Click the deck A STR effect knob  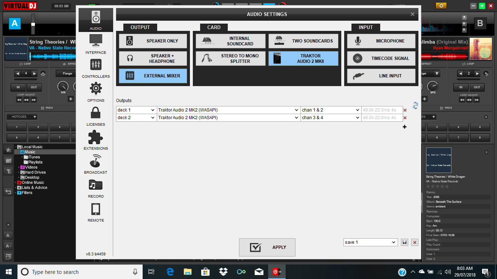coord(63,86)
